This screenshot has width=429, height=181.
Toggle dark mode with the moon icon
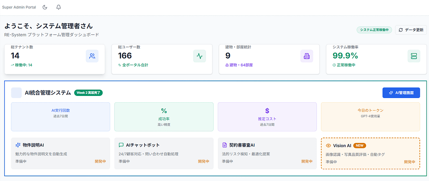45,8
